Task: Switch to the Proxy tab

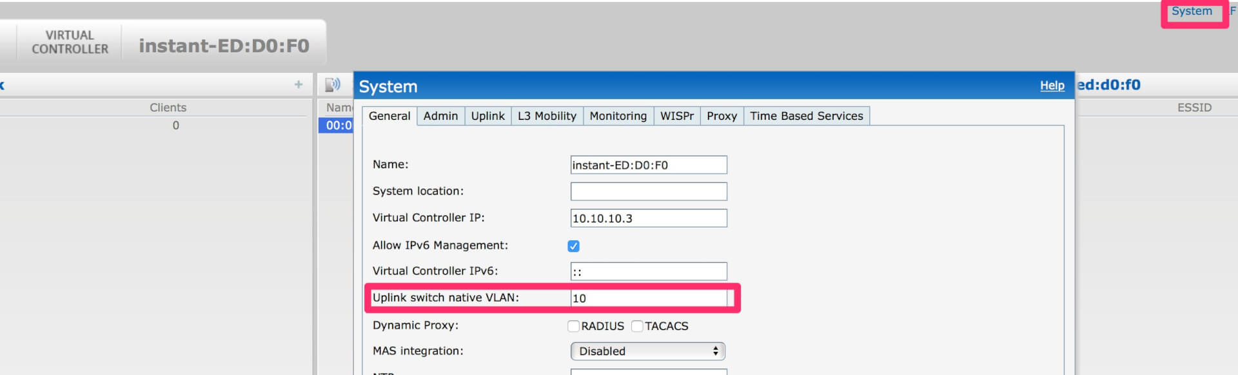Action: point(722,116)
